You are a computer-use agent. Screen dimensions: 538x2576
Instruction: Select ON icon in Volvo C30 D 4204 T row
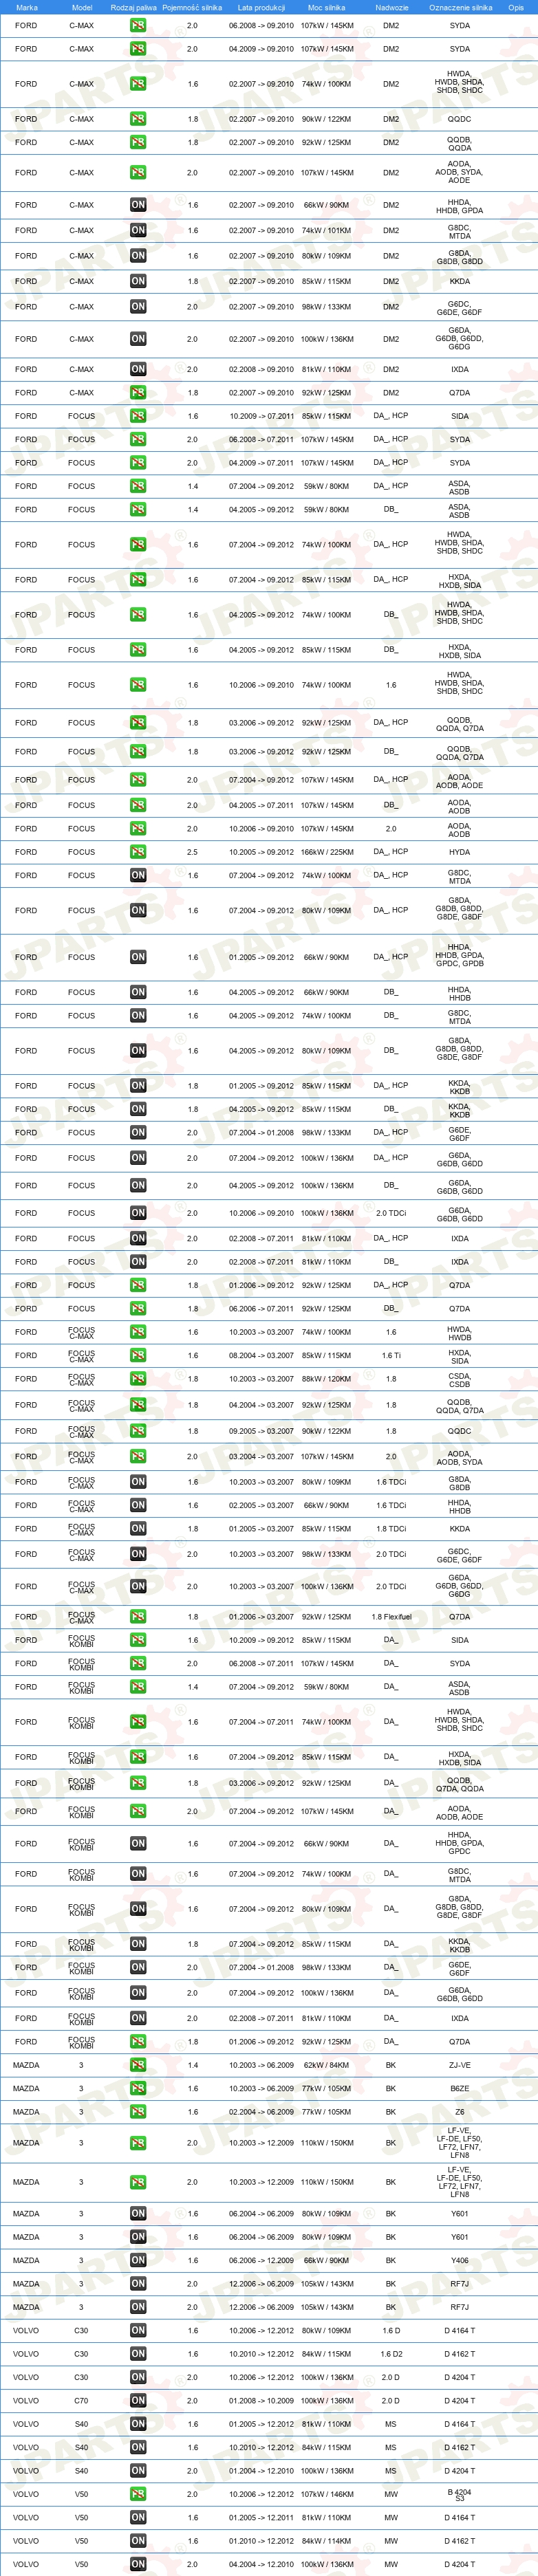tap(138, 2377)
